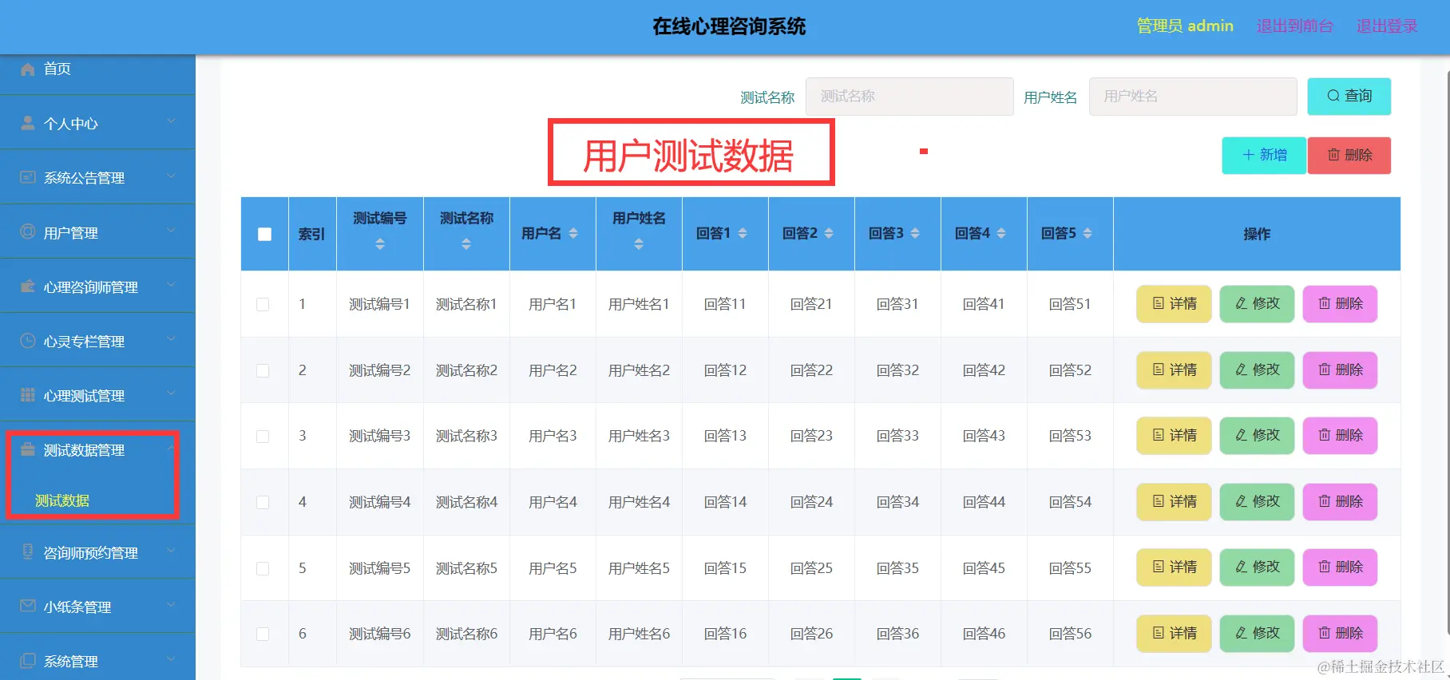Image resolution: width=1450 pixels, height=680 pixels.
Task: Open the 系统管理 menu label
Action: [x=70, y=662]
